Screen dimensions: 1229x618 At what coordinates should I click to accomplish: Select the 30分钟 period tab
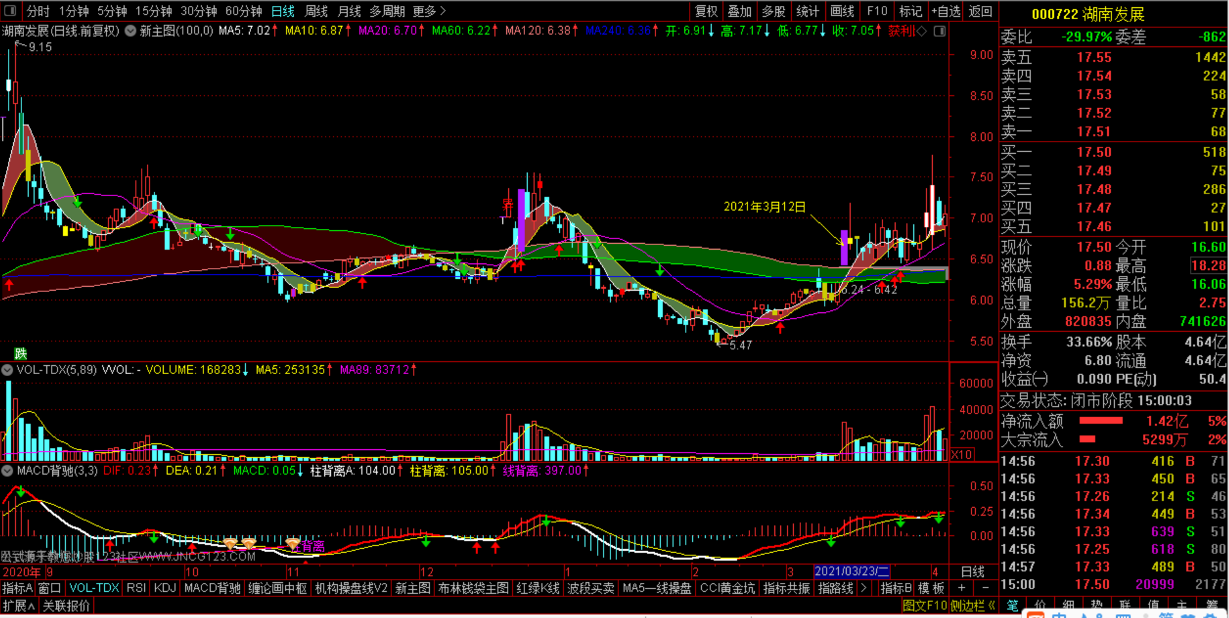[199, 11]
